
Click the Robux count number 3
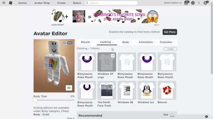(x=199, y=3)
